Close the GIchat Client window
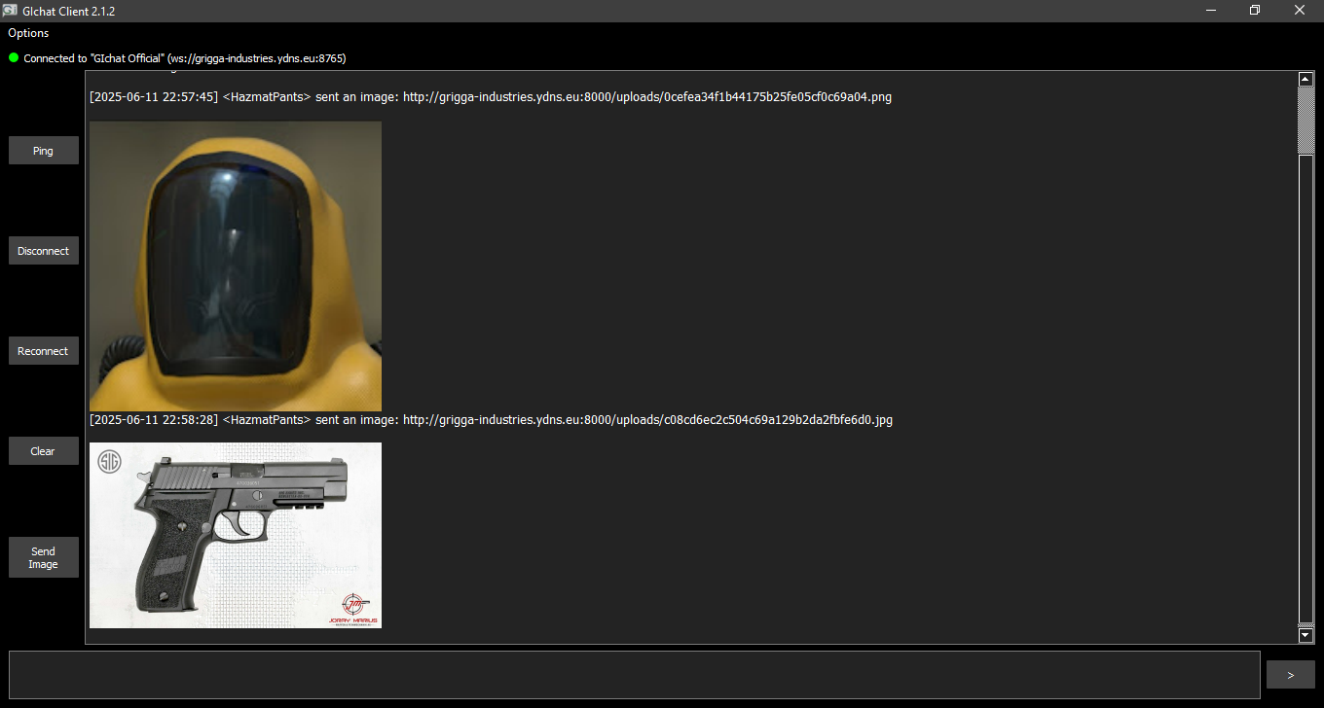The image size is (1324, 708). click(x=1300, y=11)
